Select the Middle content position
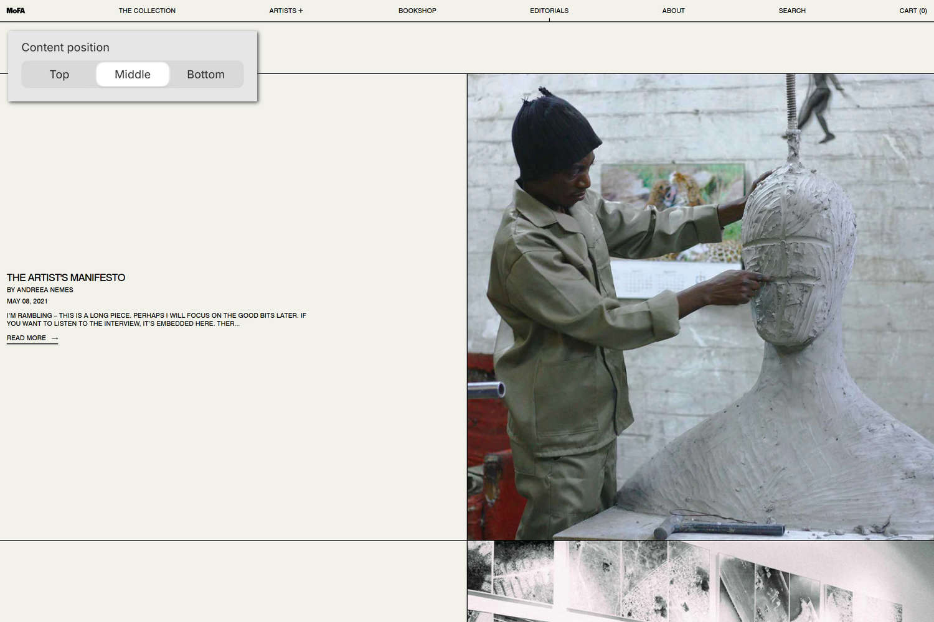 click(133, 75)
